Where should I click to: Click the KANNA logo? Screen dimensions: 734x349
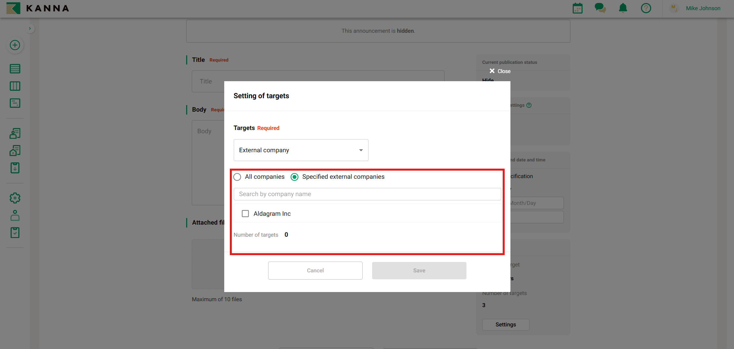38,8
